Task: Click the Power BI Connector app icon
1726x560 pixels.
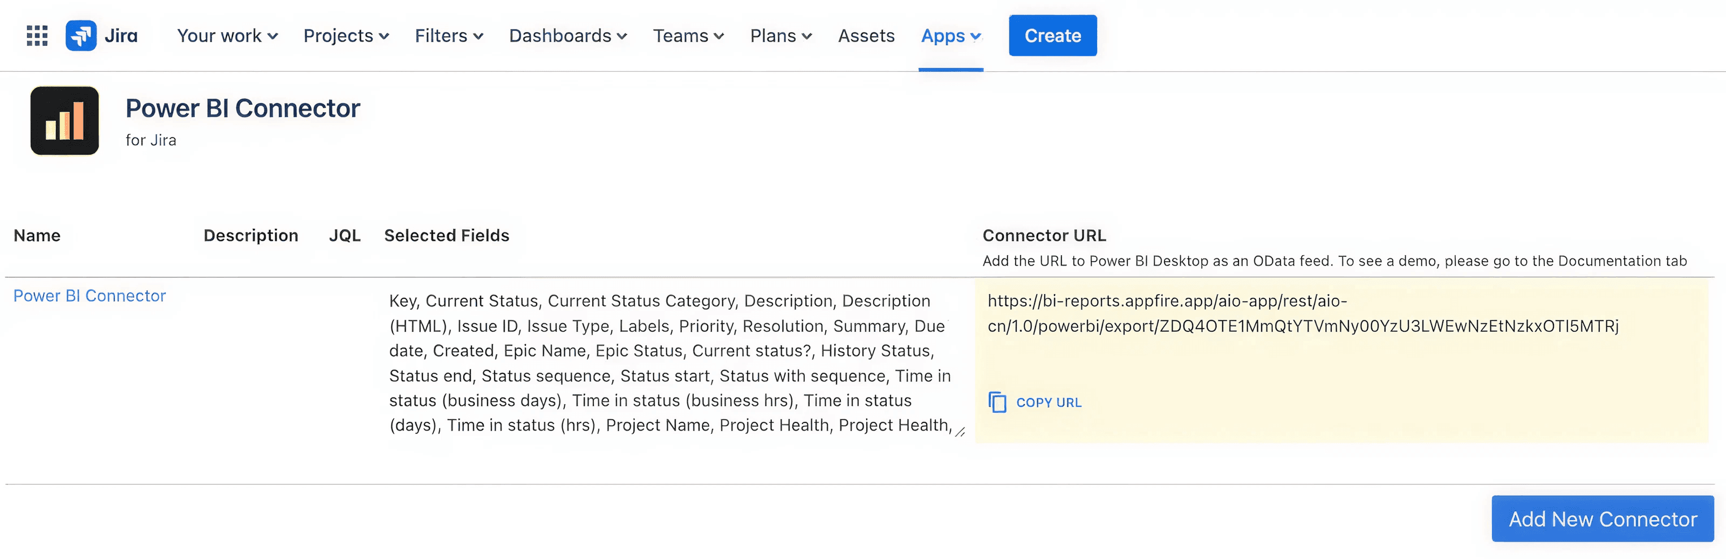Action: (x=65, y=120)
